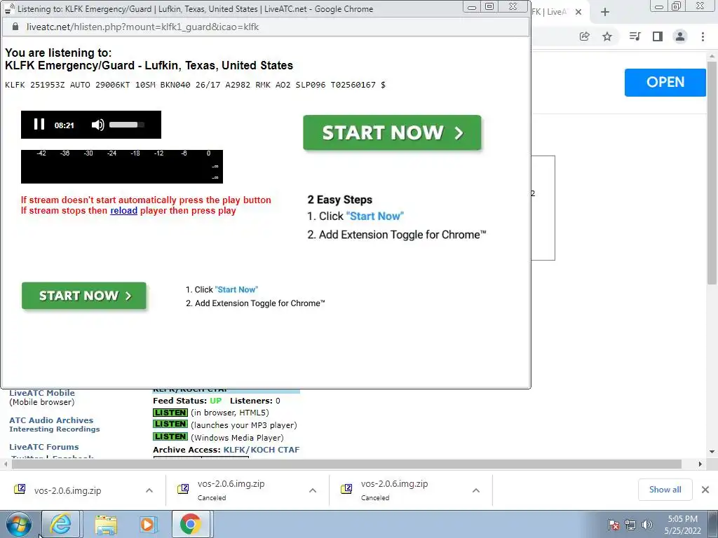Click LISTEN in browser HTML5 button

[170, 413]
